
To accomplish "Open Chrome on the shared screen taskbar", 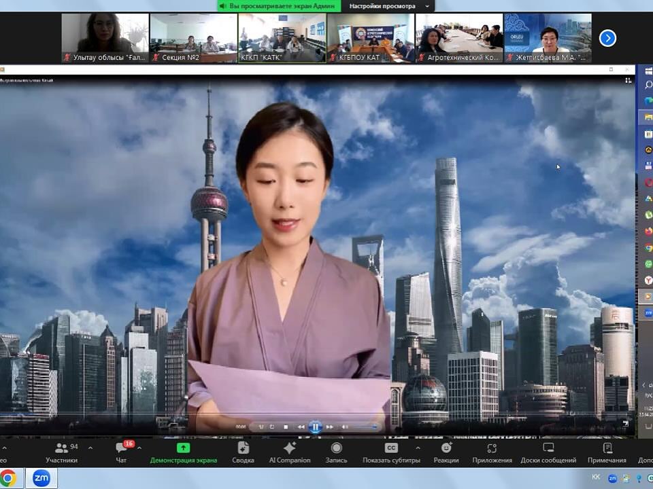I will point(648,248).
